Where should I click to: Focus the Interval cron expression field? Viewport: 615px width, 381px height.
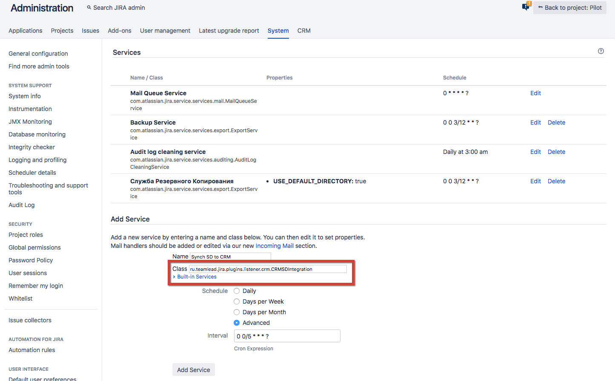287,336
